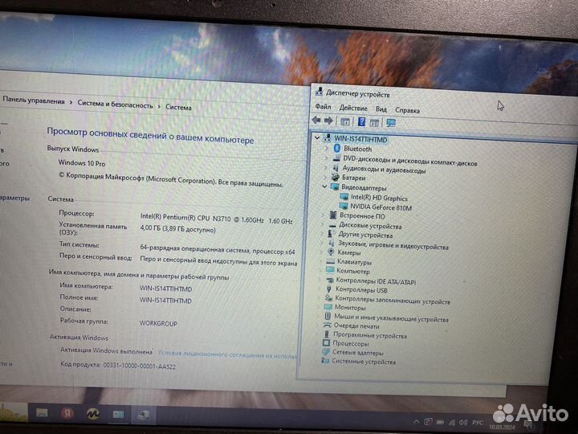This screenshot has height=434, width=578.
Task: Expand the Дисковые устройства category
Action: click(x=323, y=224)
